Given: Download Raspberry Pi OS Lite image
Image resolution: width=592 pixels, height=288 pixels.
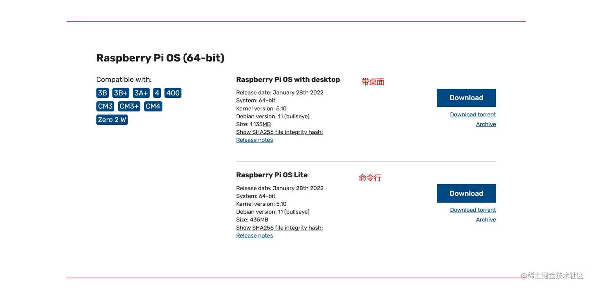Looking at the screenshot, I should click(466, 193).
